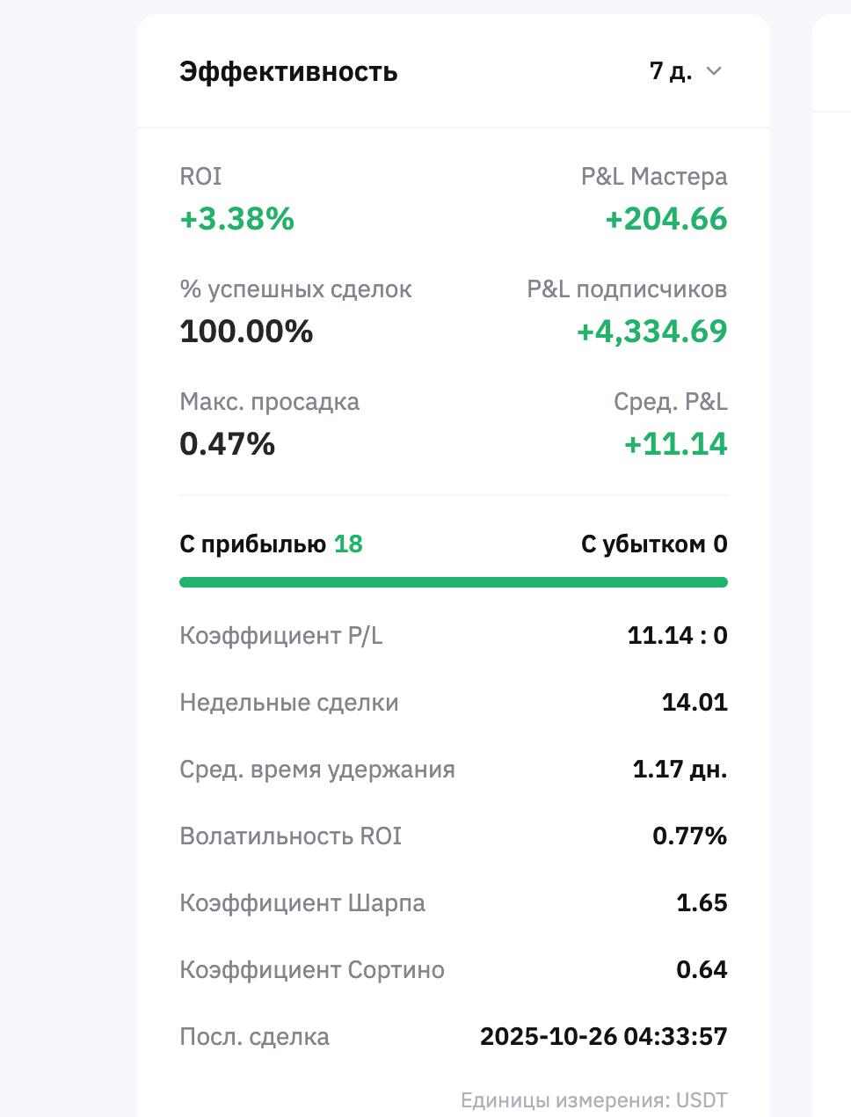Click the С прибылью 18 label
The image size is (851, 1117).
point(271,544)
